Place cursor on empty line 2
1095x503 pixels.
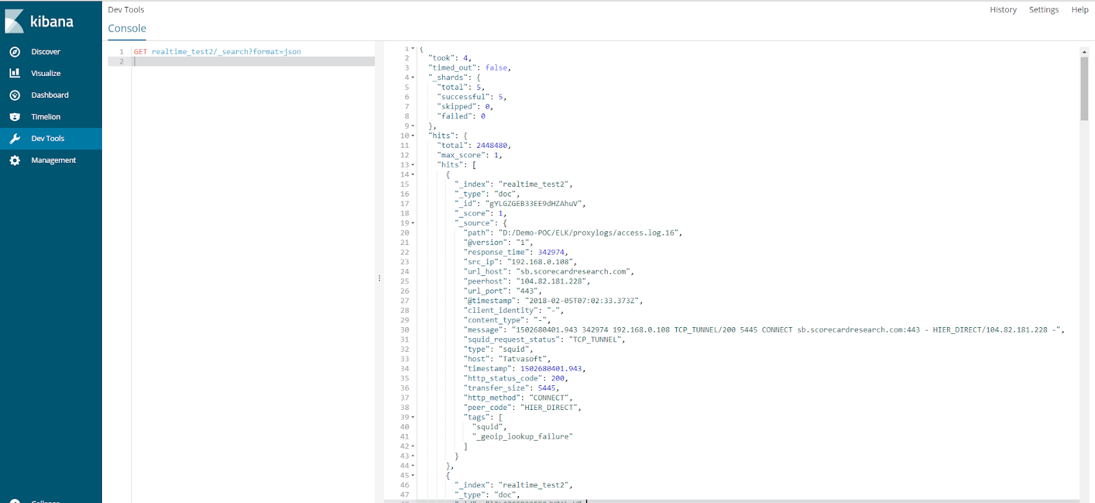pos(253,62)
